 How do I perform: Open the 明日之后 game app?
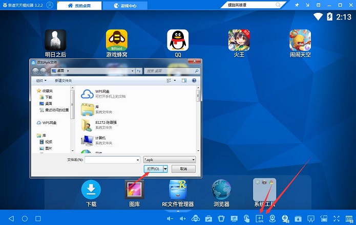click(x=55, y=40)
